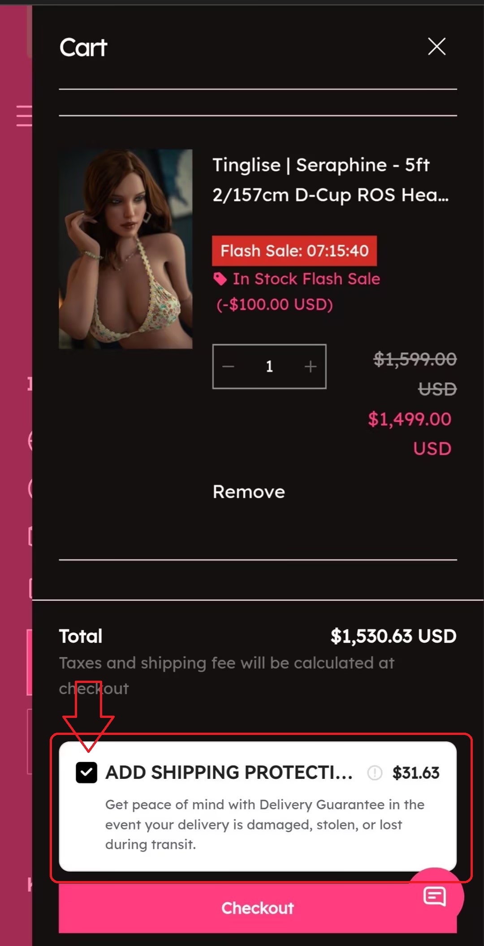
Task: Open the hamburger menu behind the cart
Action: [24, 116]
